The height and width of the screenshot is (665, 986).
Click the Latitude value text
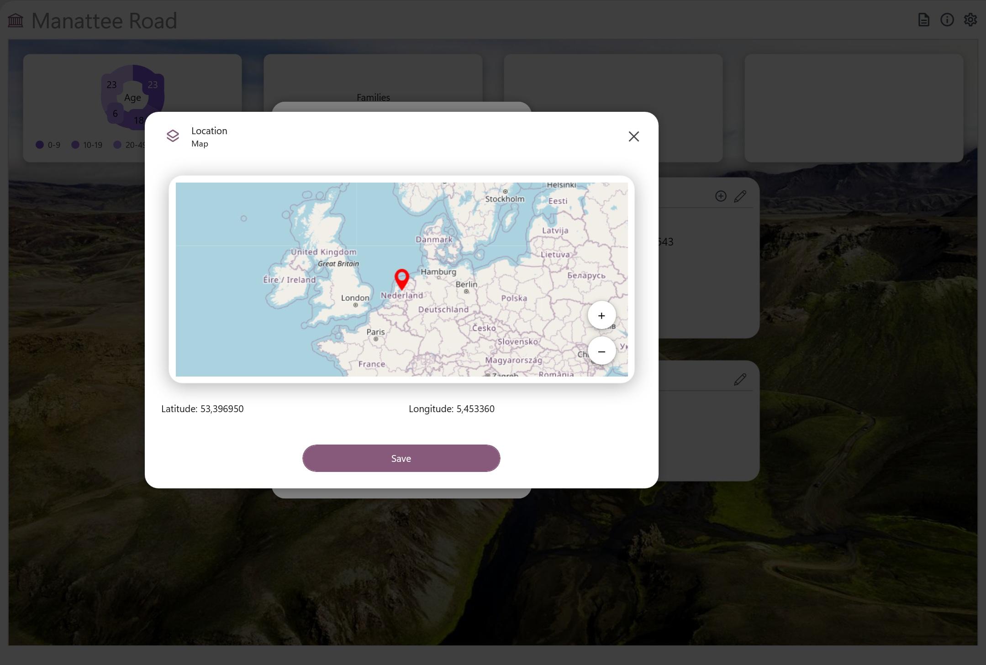pos(221,409)
